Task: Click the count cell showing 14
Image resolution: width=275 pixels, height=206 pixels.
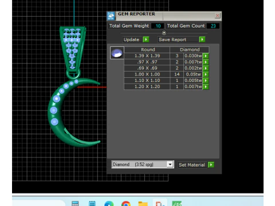Action: click(177, 74)
